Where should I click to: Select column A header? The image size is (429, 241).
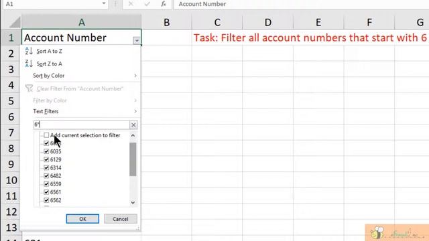point(82,22)
